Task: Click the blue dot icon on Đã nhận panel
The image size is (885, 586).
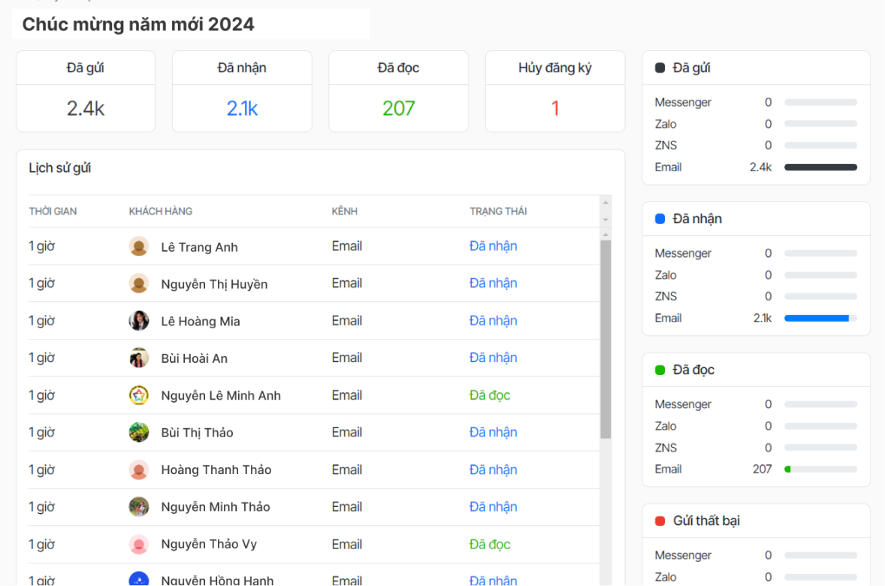Action: point(659,219)
